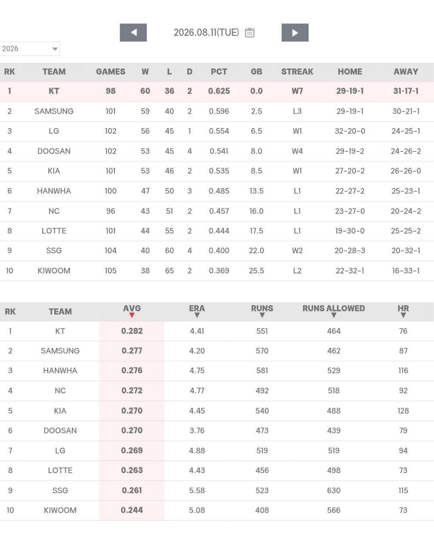Image resolution: width=434 pixels, height=552 pixels.
Task: Sort by HR arrow
Action: coord(403,315)
